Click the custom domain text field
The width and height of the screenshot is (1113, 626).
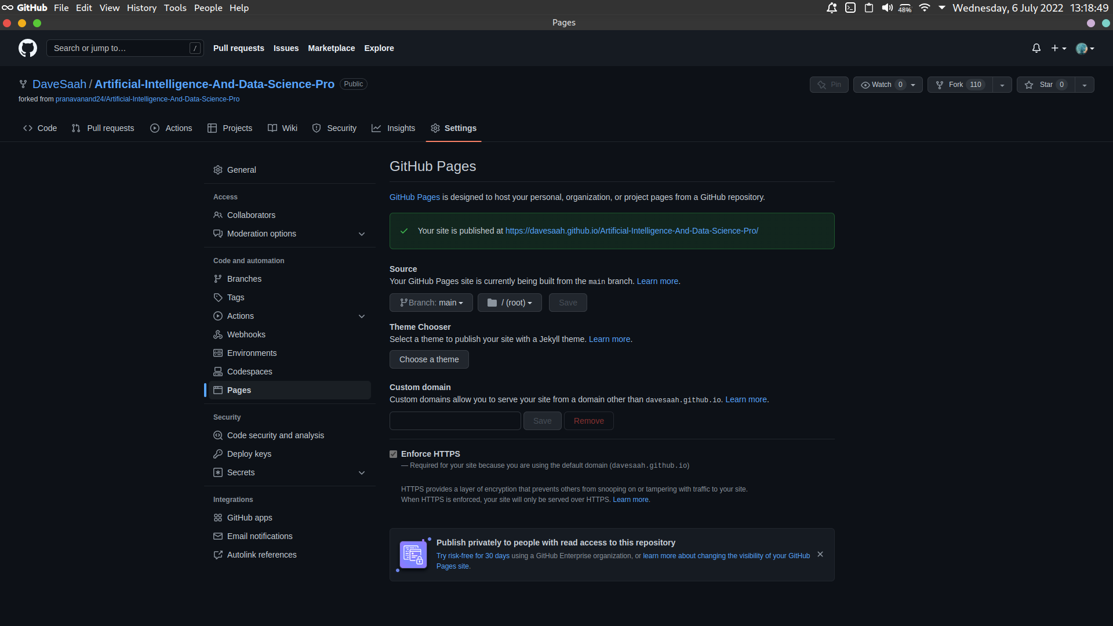tap(454, 421)
